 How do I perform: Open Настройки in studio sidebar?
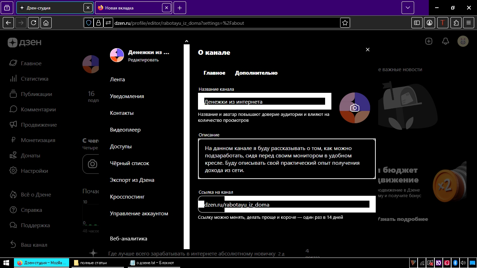pos(29,171)
